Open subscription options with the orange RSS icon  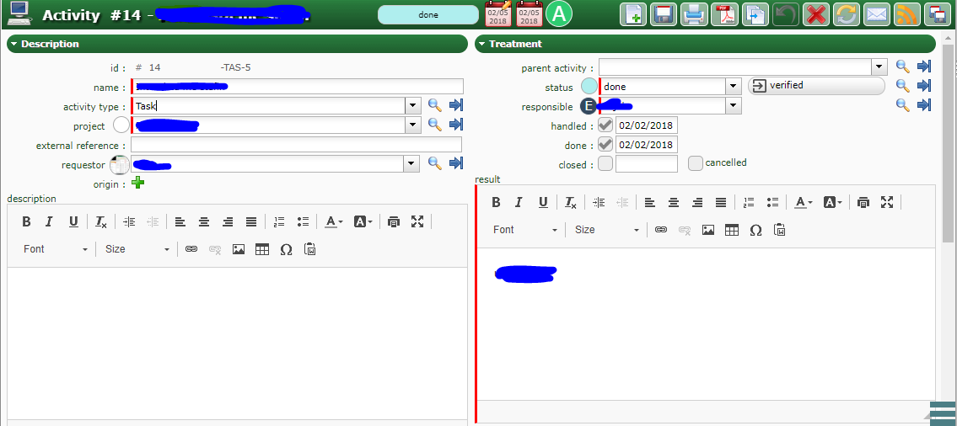click(907, 14)
